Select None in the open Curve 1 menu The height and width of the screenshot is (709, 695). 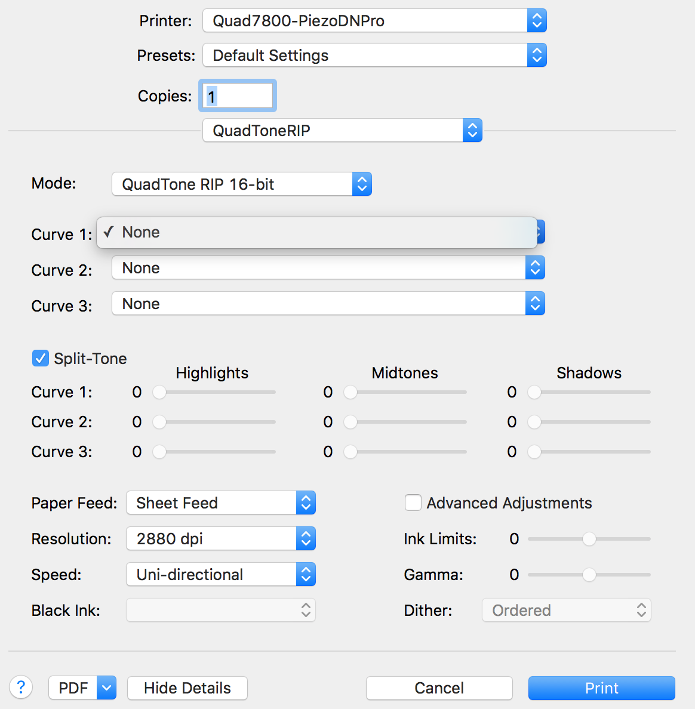click(x=316, y=232)
